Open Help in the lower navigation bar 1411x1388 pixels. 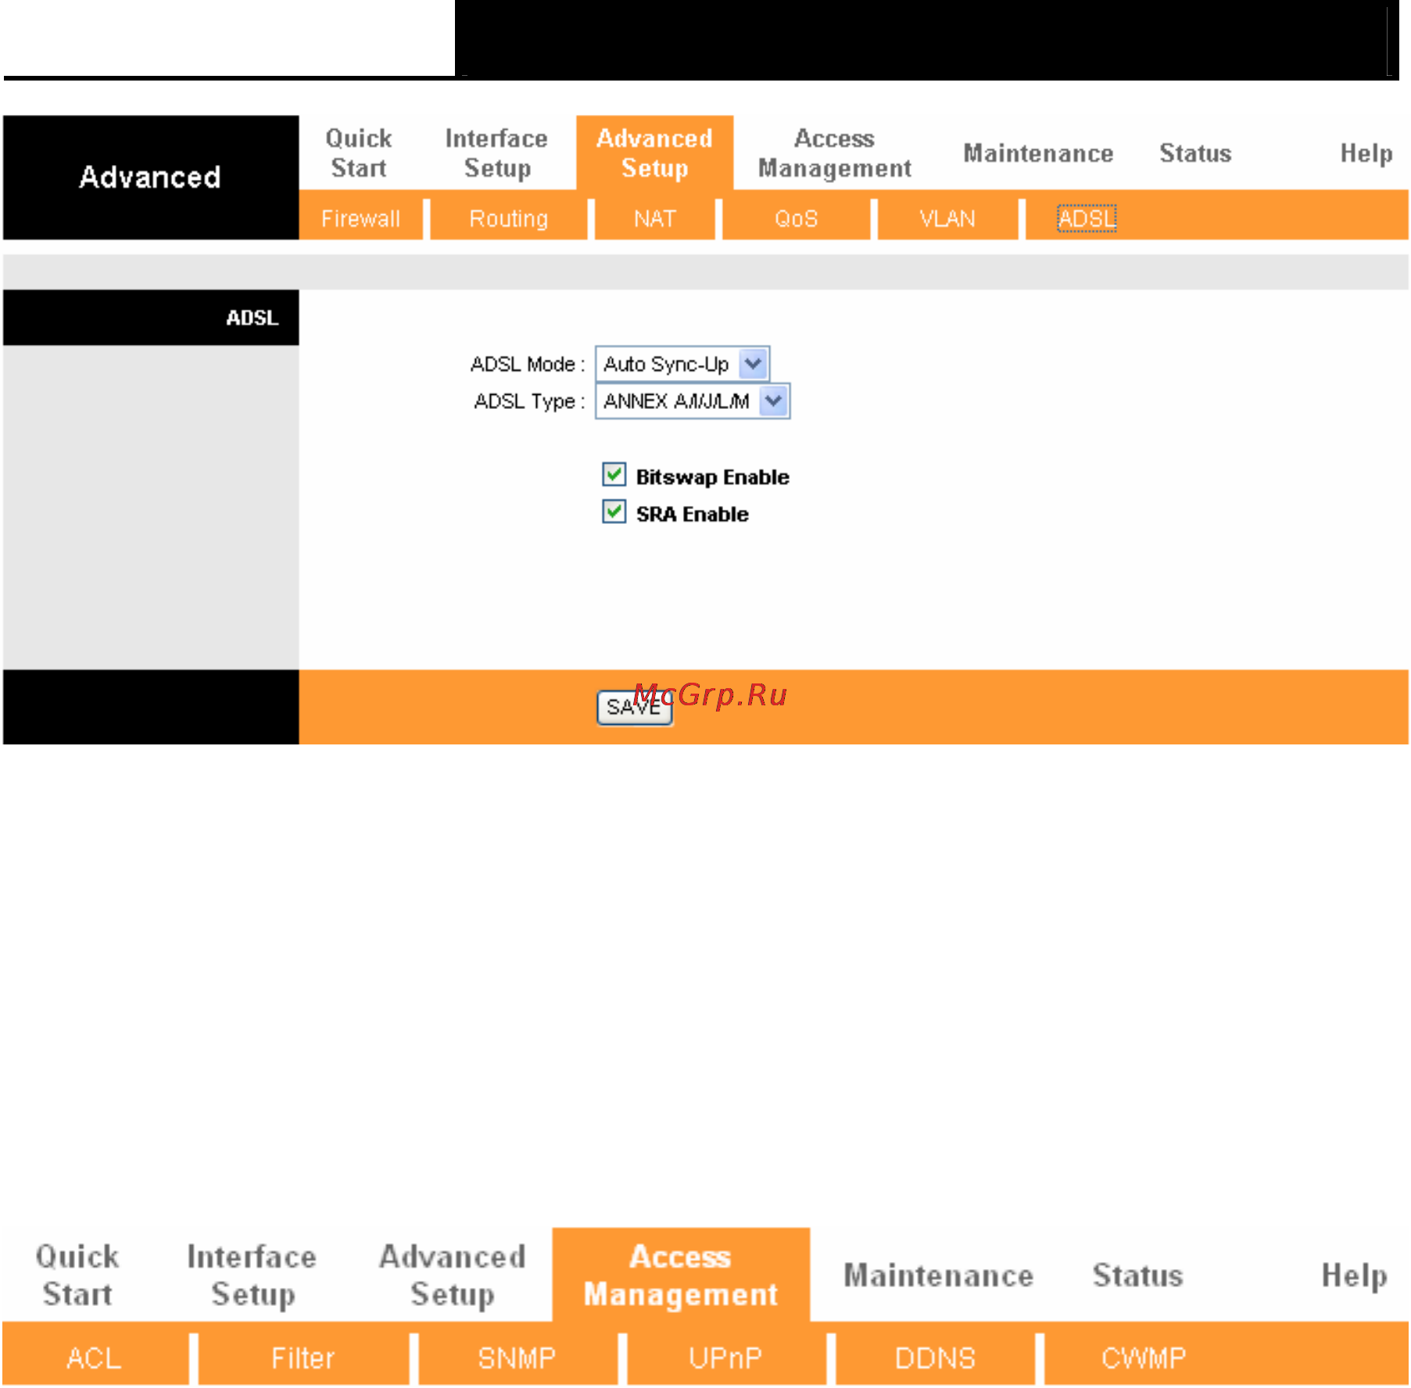(1355, 1275)
